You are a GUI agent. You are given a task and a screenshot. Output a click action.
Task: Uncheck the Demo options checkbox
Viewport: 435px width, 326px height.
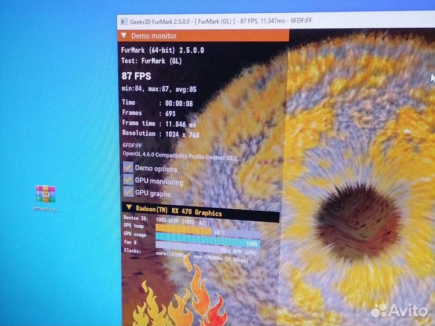128,167
